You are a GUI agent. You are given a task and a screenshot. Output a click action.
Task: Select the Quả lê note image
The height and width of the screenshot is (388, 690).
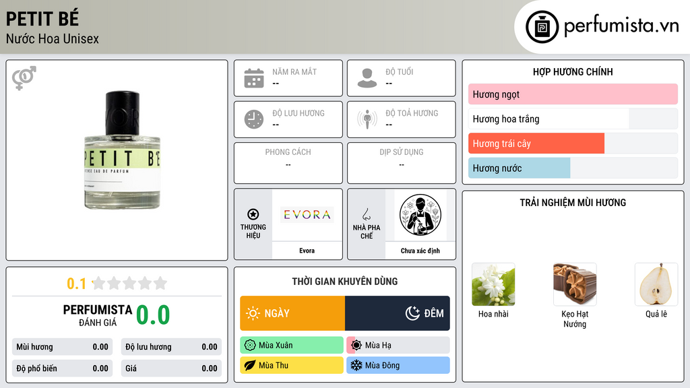[x=656, y=285]
